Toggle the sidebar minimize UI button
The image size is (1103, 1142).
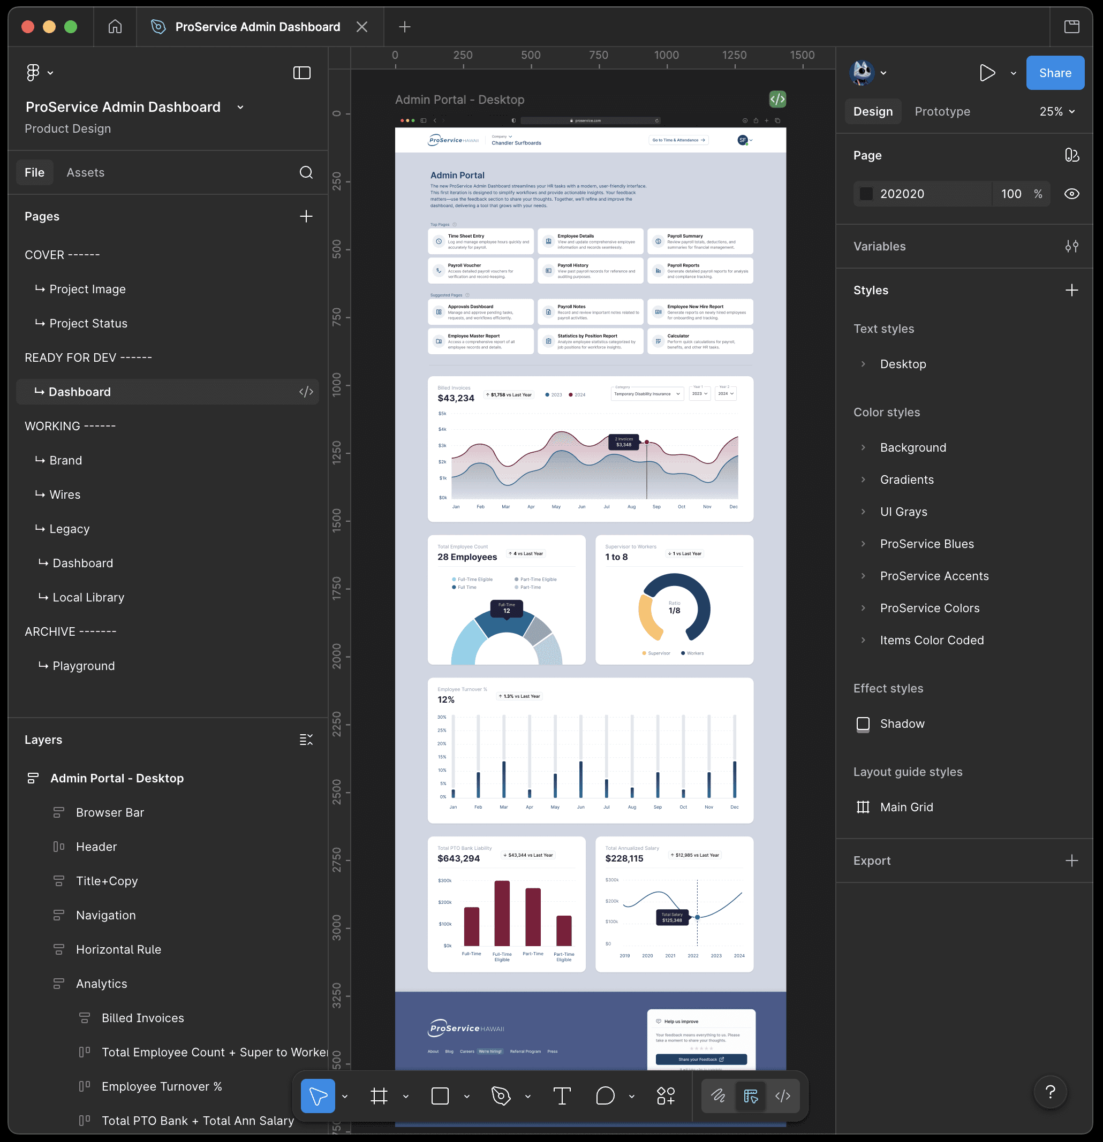pos(301,73)
